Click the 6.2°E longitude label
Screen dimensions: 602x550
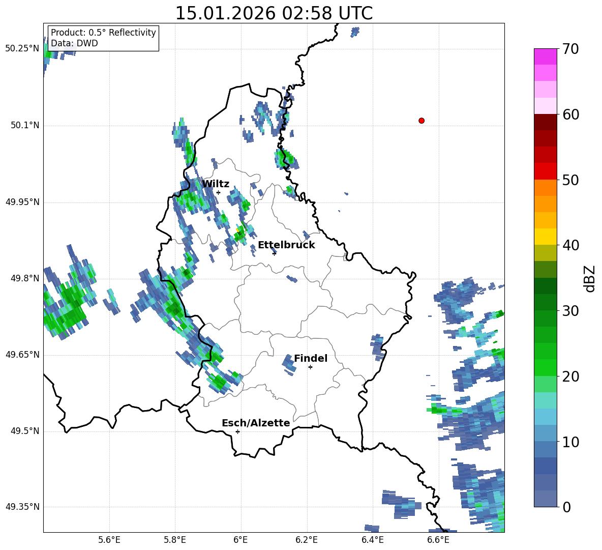tap(307, 540)
